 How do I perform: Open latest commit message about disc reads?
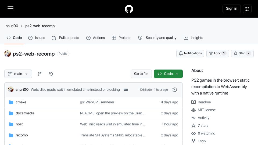click(75, 90)
